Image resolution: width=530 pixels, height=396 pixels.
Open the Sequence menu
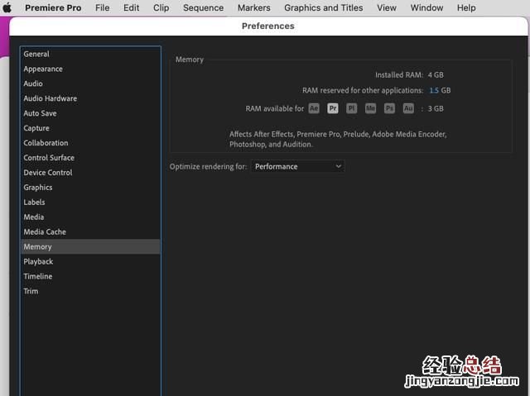pyautogui.click(x=203, y=7)
